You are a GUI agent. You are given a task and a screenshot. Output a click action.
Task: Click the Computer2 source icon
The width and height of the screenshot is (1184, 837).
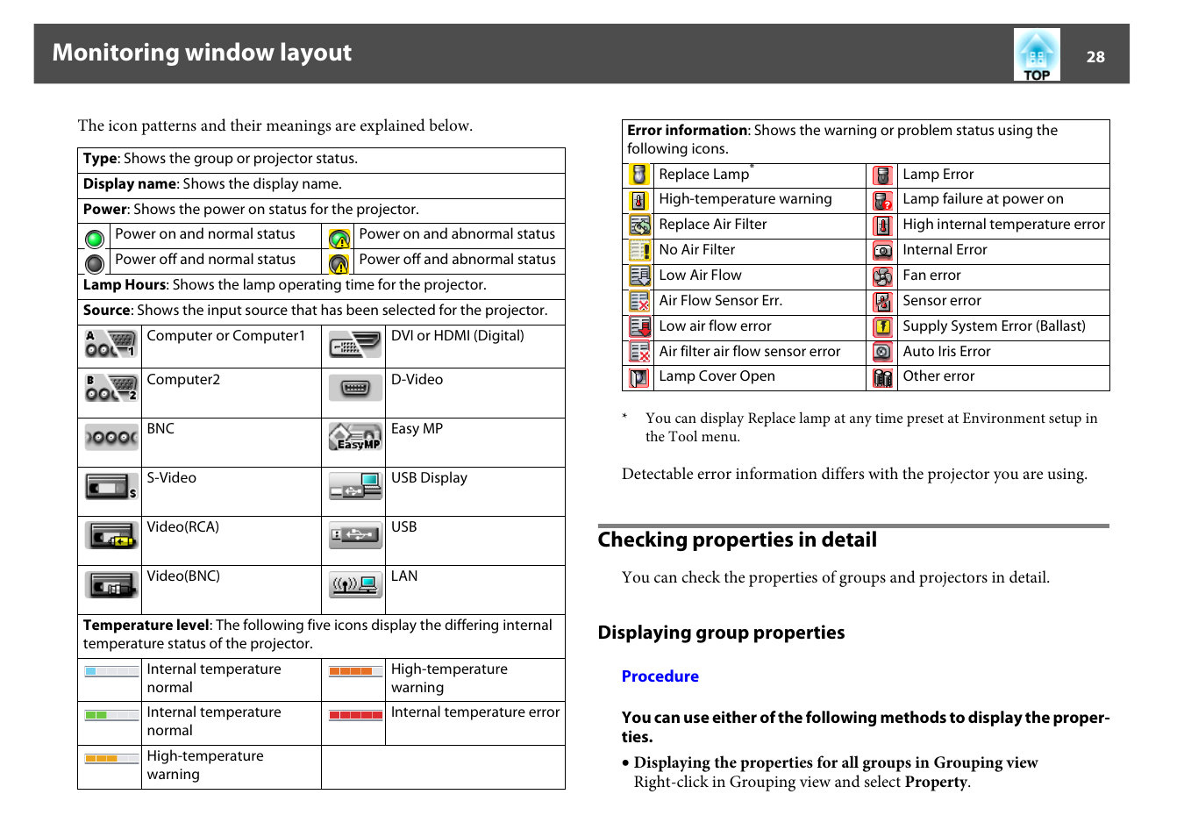[111, 387]
